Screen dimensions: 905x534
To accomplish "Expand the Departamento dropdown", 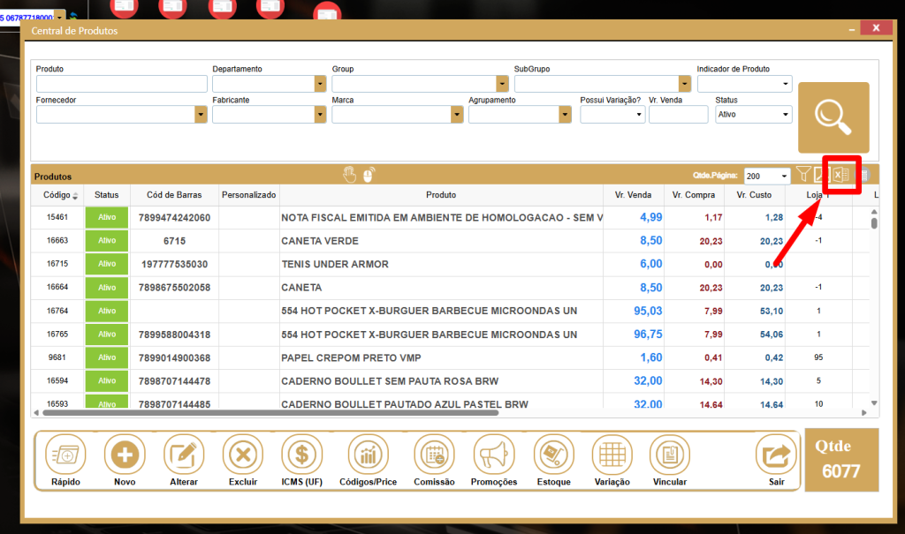I will tap(320, 85).
